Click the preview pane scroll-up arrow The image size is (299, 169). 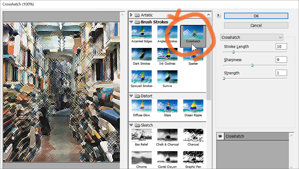tap(122, 15)
